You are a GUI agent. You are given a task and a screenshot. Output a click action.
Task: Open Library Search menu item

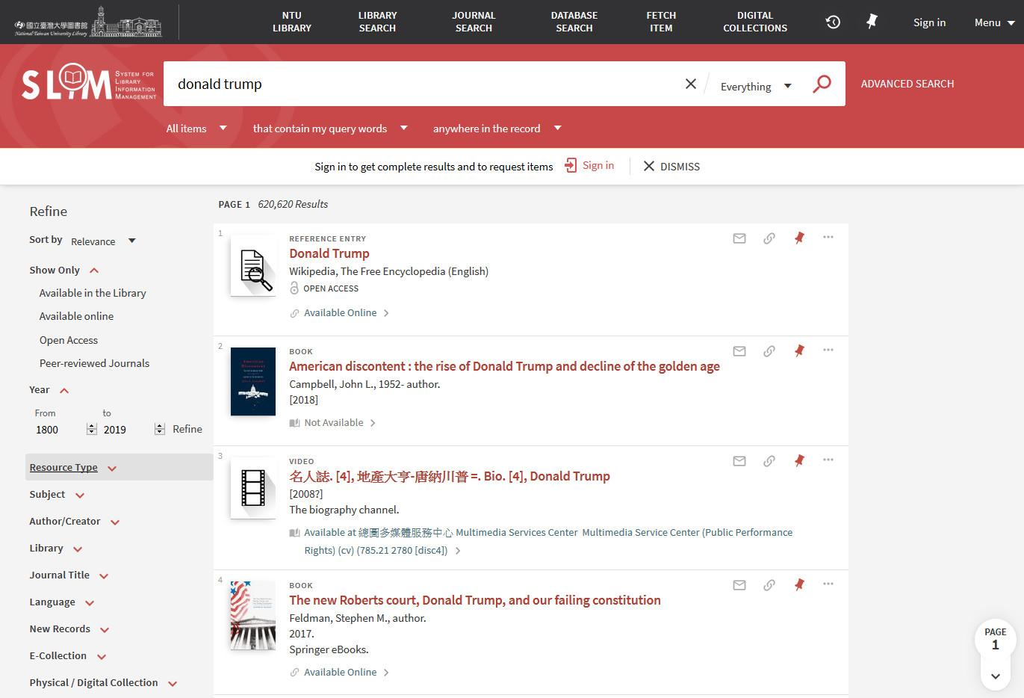[377, 22]
